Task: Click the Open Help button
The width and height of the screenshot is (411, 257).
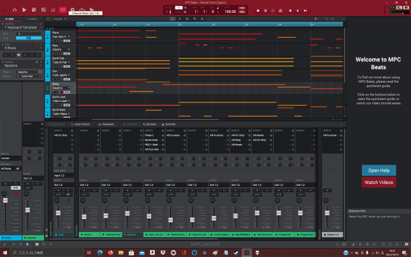Action: [378, 170]
